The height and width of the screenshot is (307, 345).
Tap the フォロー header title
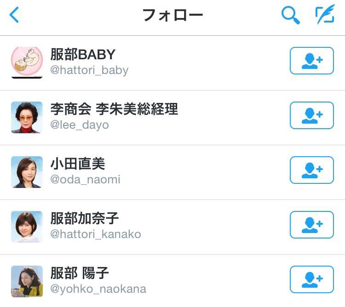tap(172, 15)
